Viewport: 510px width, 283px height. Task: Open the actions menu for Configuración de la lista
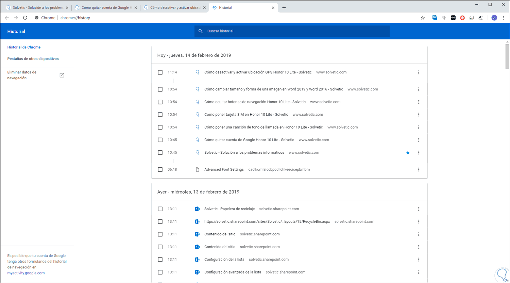tap(419, 260)
